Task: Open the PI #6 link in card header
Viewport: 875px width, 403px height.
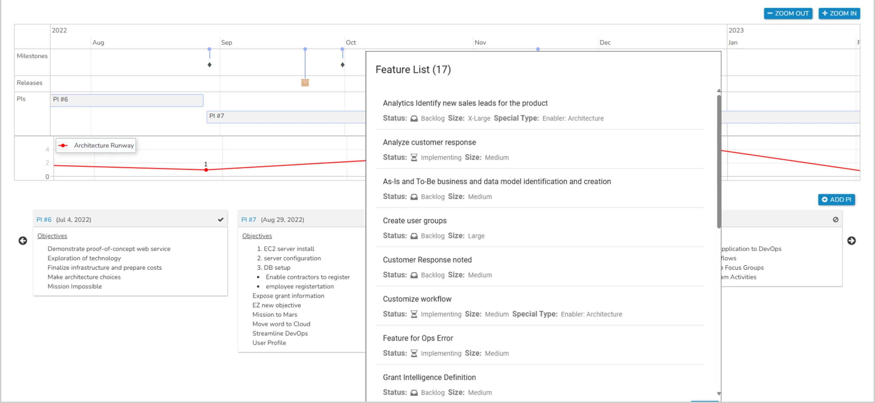Action: [x=44, y=220]
